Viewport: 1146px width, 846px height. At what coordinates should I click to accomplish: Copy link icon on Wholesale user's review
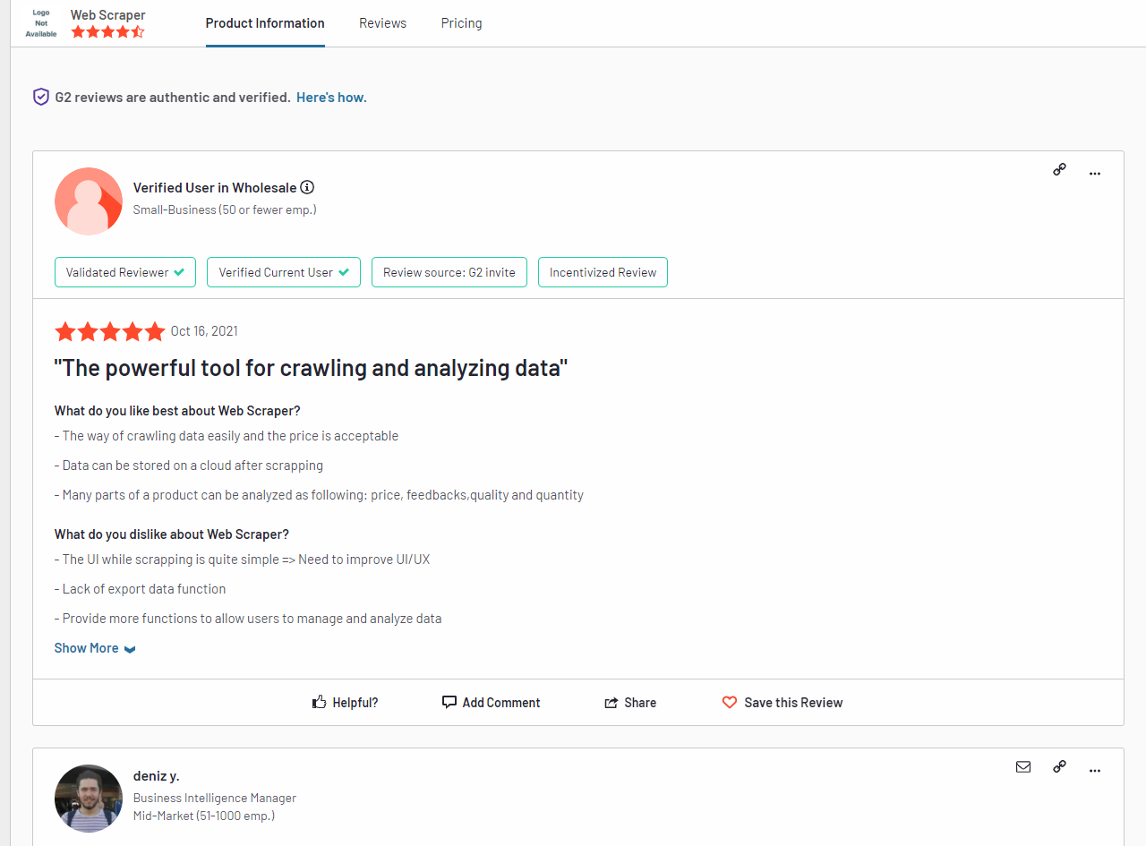[x=1059, y=169]
